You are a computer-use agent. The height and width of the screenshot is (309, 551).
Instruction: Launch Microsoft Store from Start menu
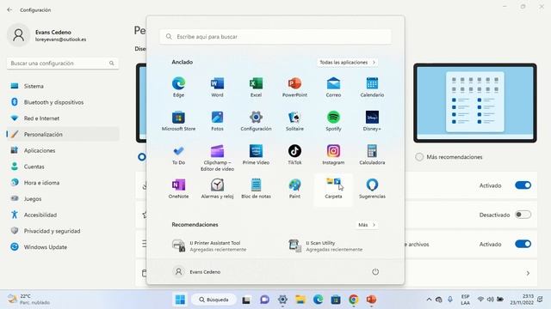tap(178, 121)
